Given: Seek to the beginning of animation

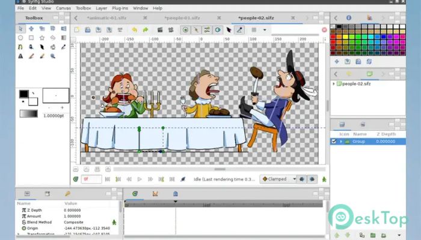Looking at the screenshot, I should [108, 179].
